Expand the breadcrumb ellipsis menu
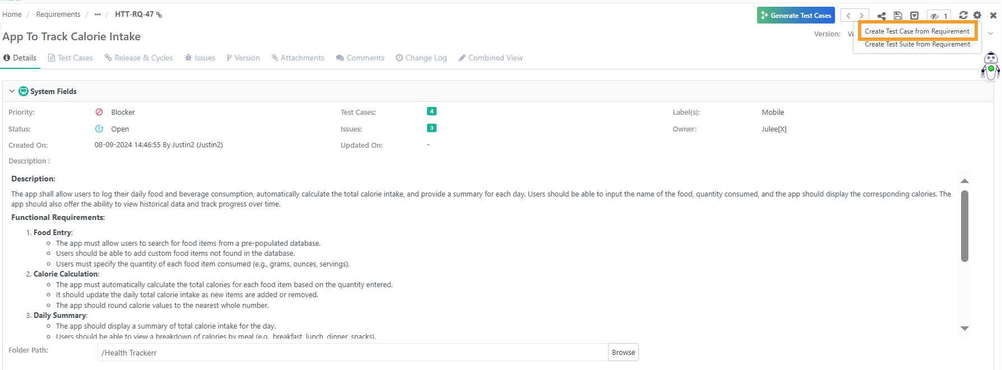Viewport: 1002px width, 370px height. [98, 15]
